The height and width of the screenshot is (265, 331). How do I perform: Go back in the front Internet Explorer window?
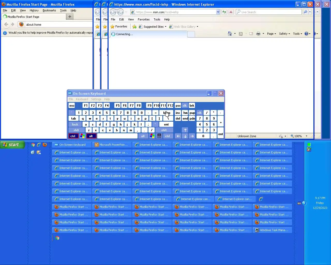[x=113, y=12]
